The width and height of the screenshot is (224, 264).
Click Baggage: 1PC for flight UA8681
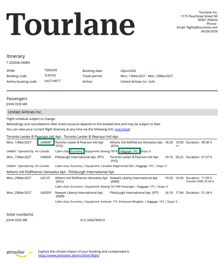pyautogui.click(x=129, y=151)
